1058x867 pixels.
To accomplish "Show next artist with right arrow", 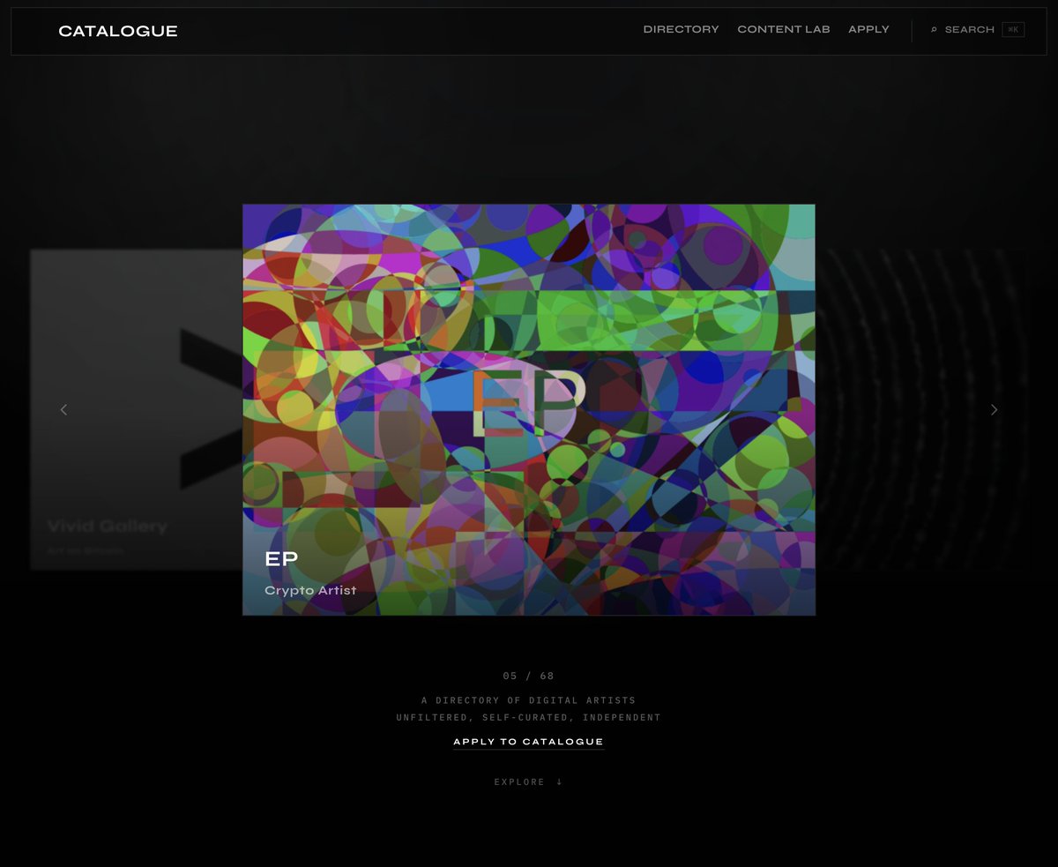I will (x=994, y=409).
